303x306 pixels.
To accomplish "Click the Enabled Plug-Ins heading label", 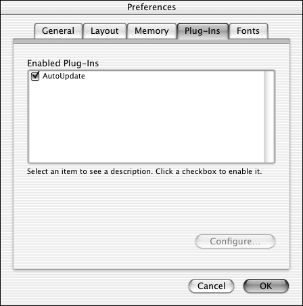I will [63, 63].
